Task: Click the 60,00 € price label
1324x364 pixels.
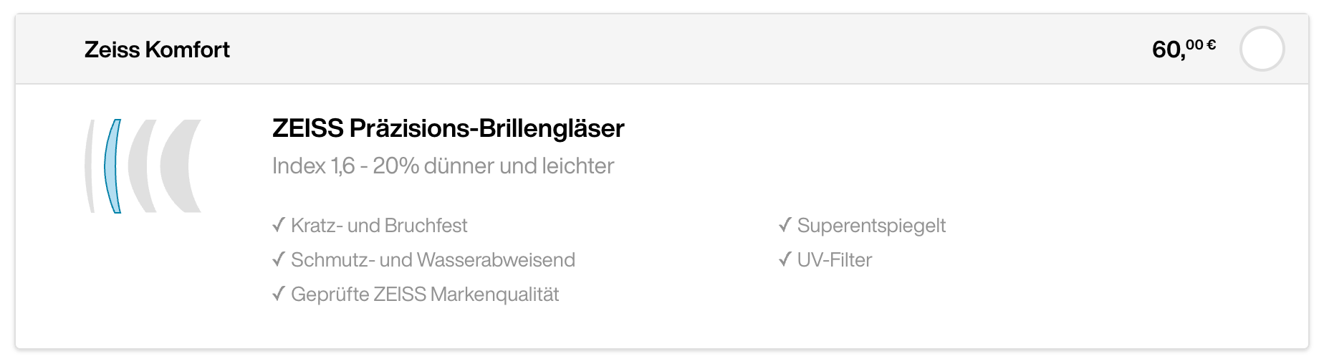Action: [1184, 49]
